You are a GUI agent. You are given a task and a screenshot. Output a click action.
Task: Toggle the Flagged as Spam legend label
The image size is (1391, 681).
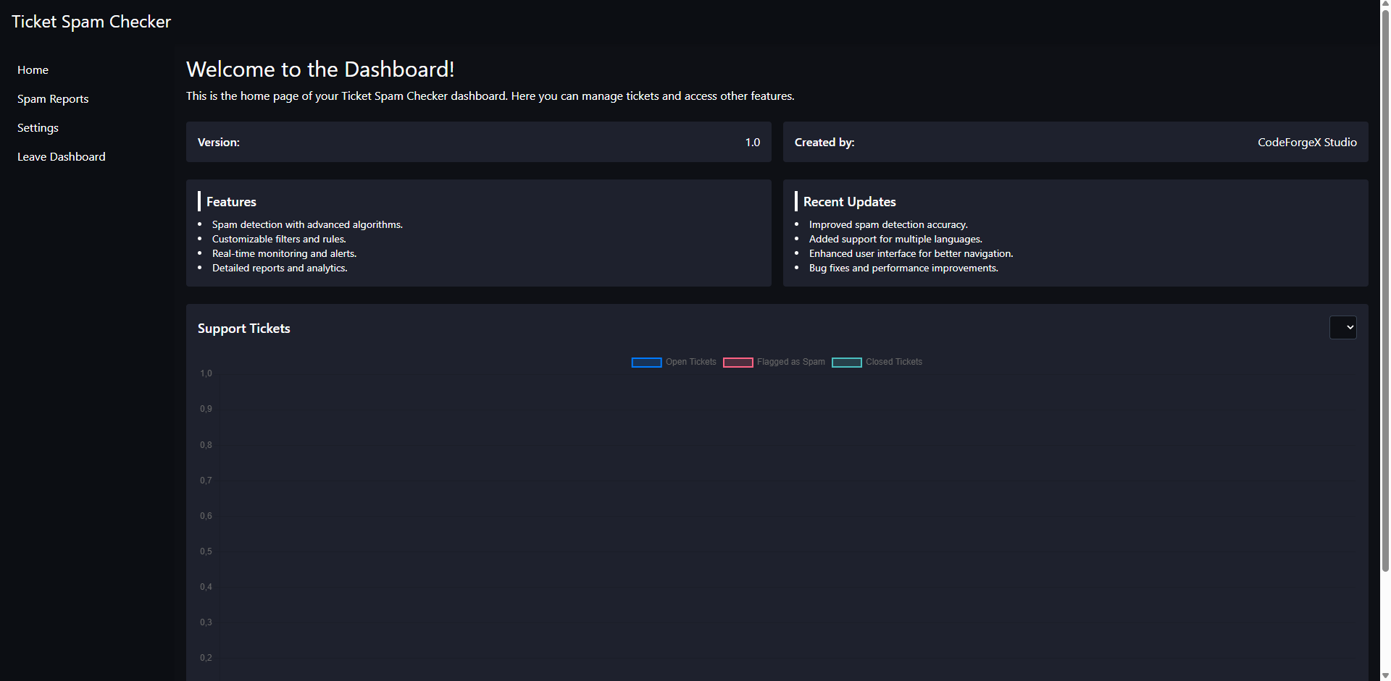pyautogui.click(x=790, y=362)
